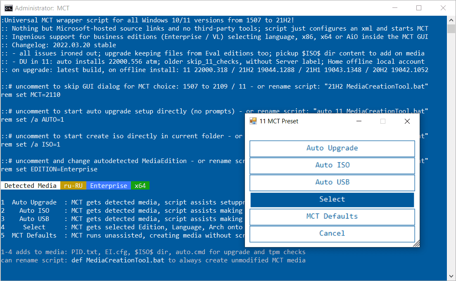Viewport: 456px width, 281px height.
Task: Click console scrollbar up arrow
Action: (451, 20)
